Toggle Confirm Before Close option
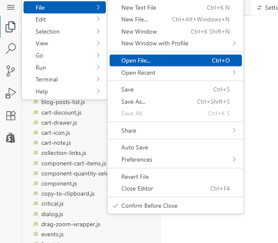 point(149,206)
